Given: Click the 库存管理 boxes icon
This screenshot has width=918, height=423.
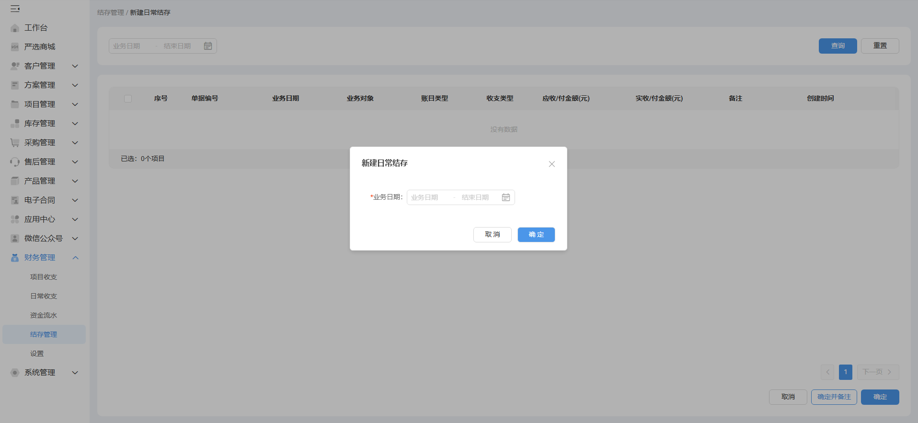Looking at the screenshot, I should point(15,124).
